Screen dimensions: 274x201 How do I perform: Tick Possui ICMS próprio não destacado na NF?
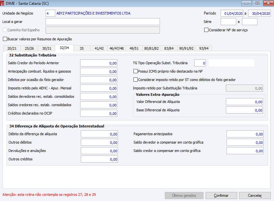click(x=135, y=71)
